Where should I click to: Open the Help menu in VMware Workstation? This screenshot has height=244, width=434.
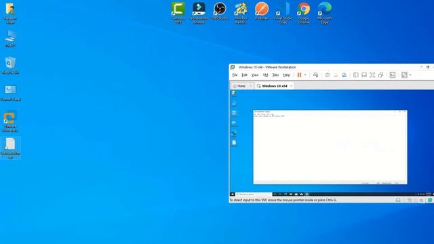click(x=286, y=75)
